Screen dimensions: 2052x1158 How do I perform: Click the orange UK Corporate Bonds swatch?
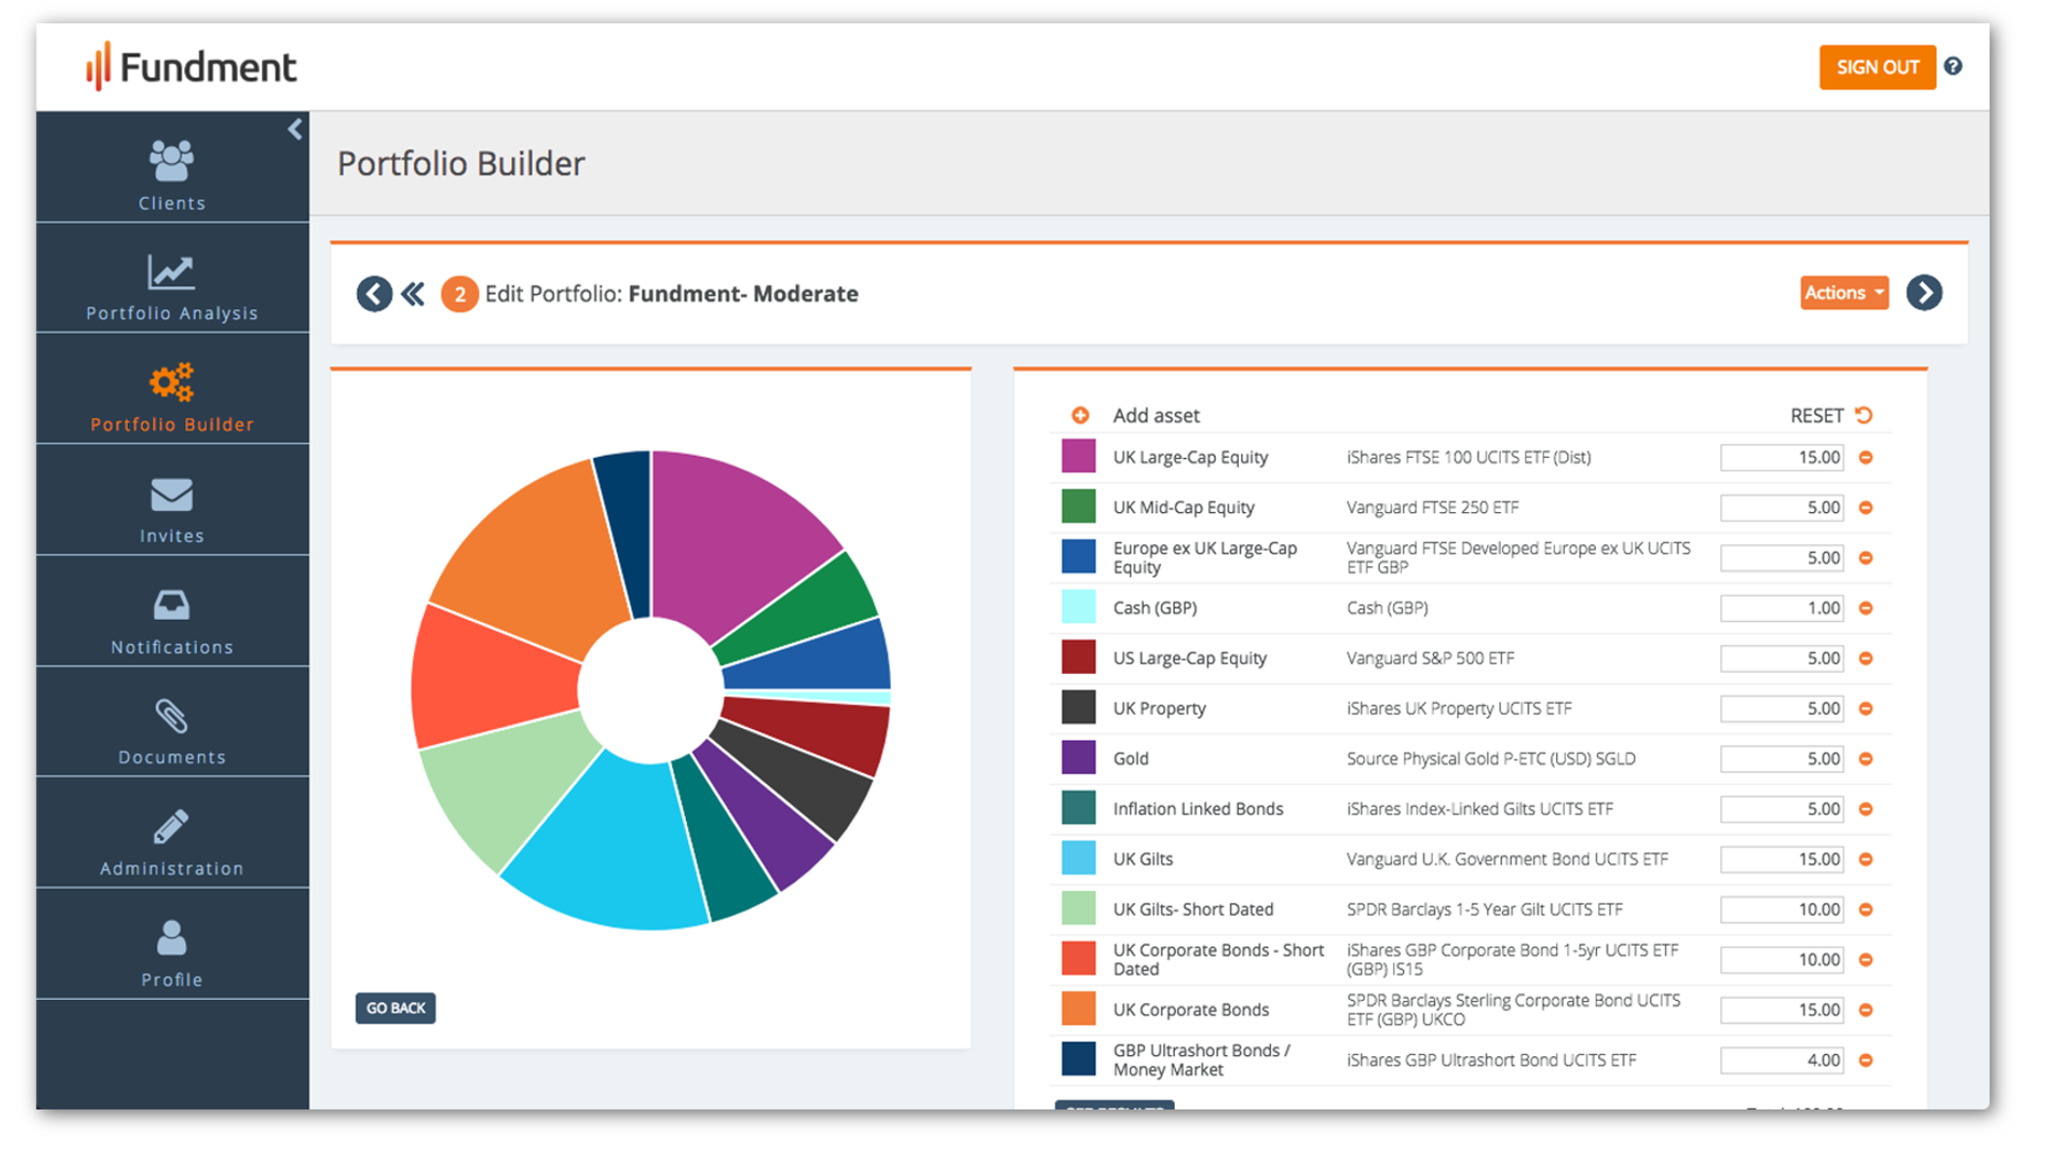coord(1078,1009)
